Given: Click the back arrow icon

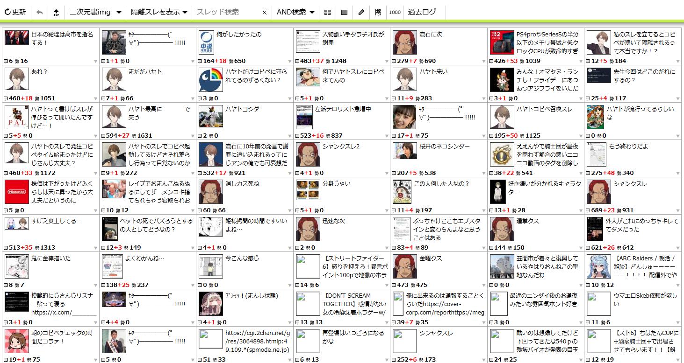Looking at the screenshot, I should click(x=39, y=12).
